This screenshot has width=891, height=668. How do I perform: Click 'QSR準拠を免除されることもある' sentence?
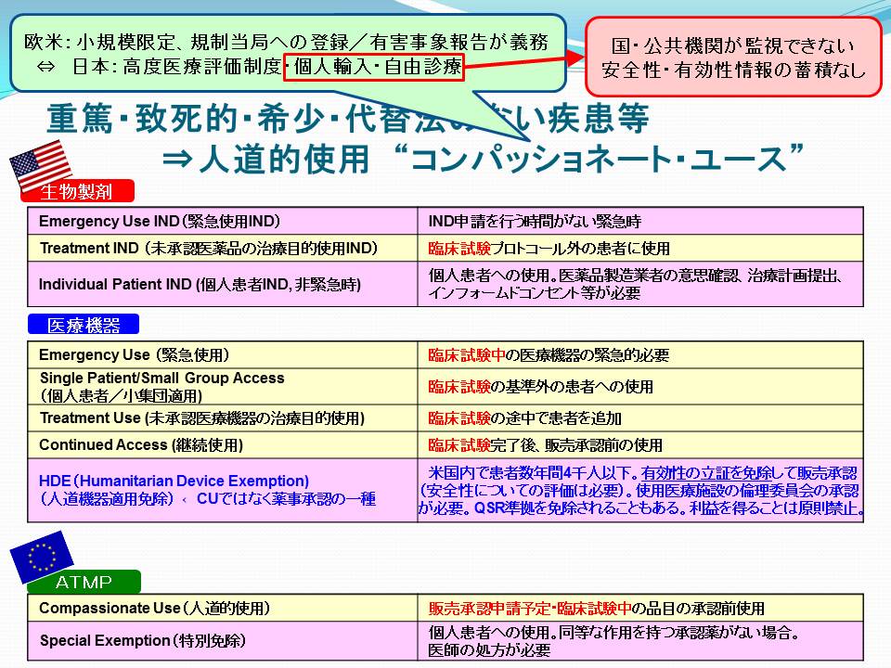click(578, 507)
